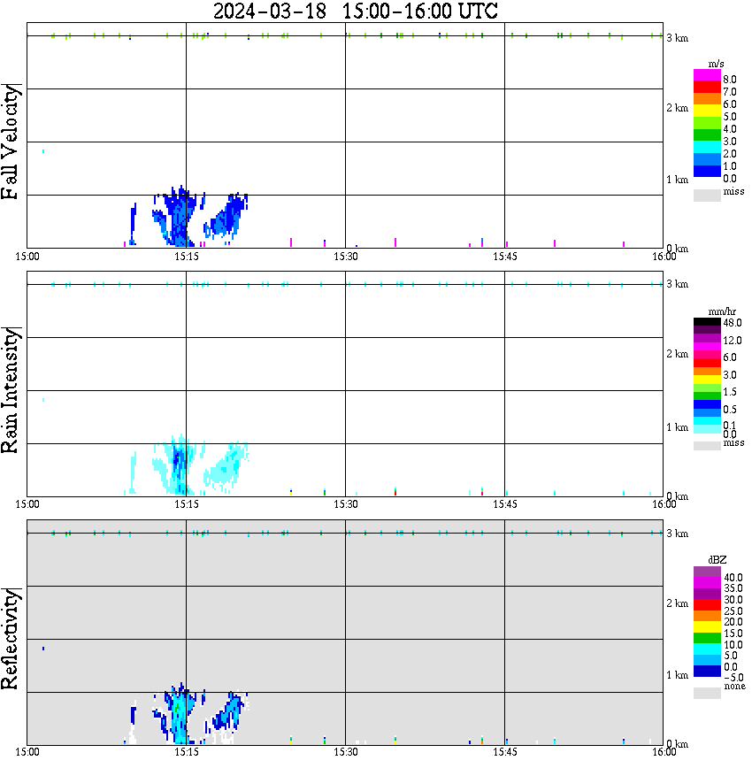Click the '1 km' label of Reflectivity panel
Screen dimensions: 752x768
[x=677, y=675]
